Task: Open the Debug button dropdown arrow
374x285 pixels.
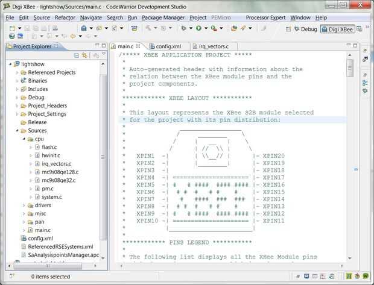Action: pos(191,28)
